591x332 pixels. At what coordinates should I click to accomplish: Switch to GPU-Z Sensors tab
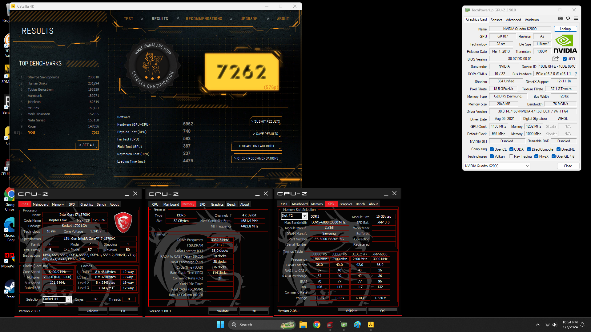point(496,20)
